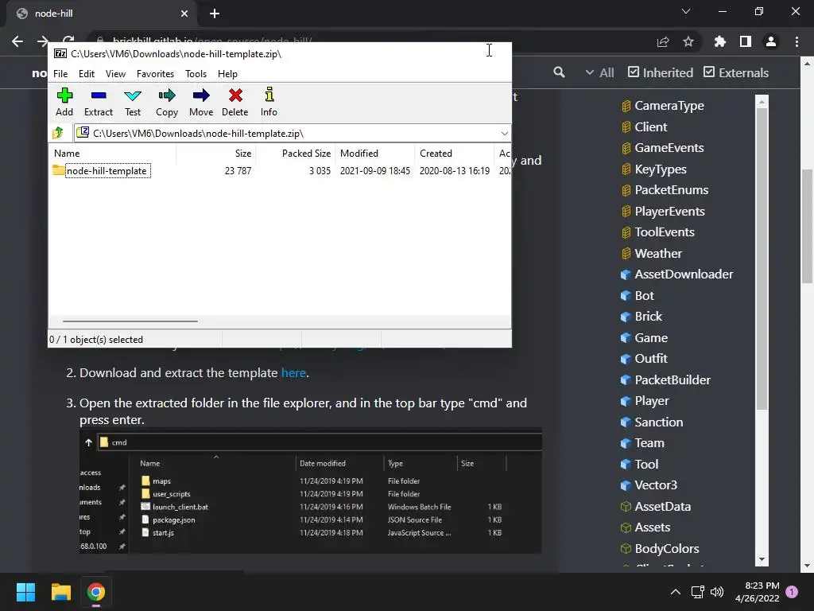Open the Tools menu in 7-Zip
The image size is (814, 611).
coord(196,74)
